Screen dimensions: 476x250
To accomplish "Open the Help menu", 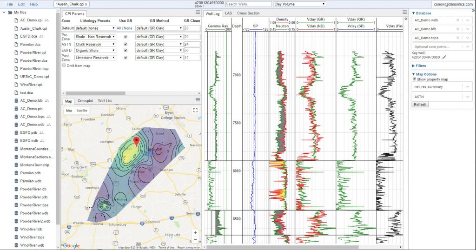I will pos(33,4).
